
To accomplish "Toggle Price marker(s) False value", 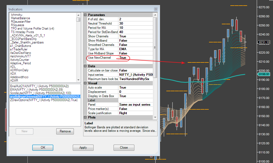I will (x=135, y=109).
